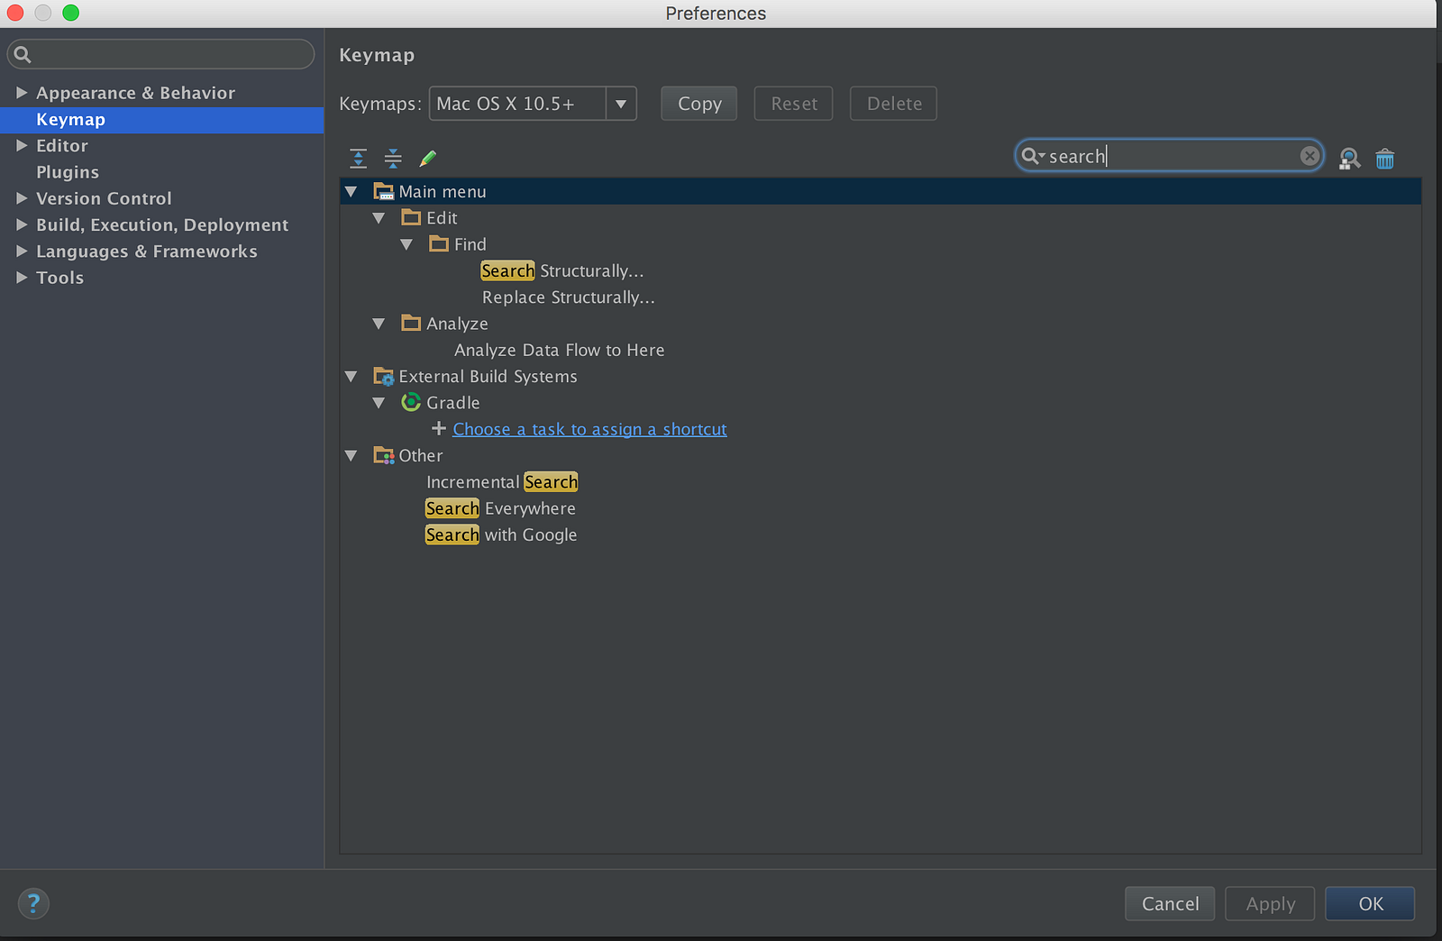
Task: Collapse the External Build Systems node
Action: tap(351, 377)
